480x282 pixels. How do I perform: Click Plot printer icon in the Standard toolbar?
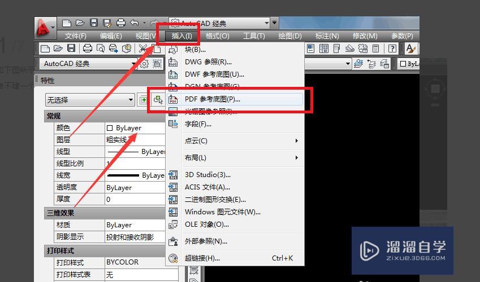click(x=88, y=49)
